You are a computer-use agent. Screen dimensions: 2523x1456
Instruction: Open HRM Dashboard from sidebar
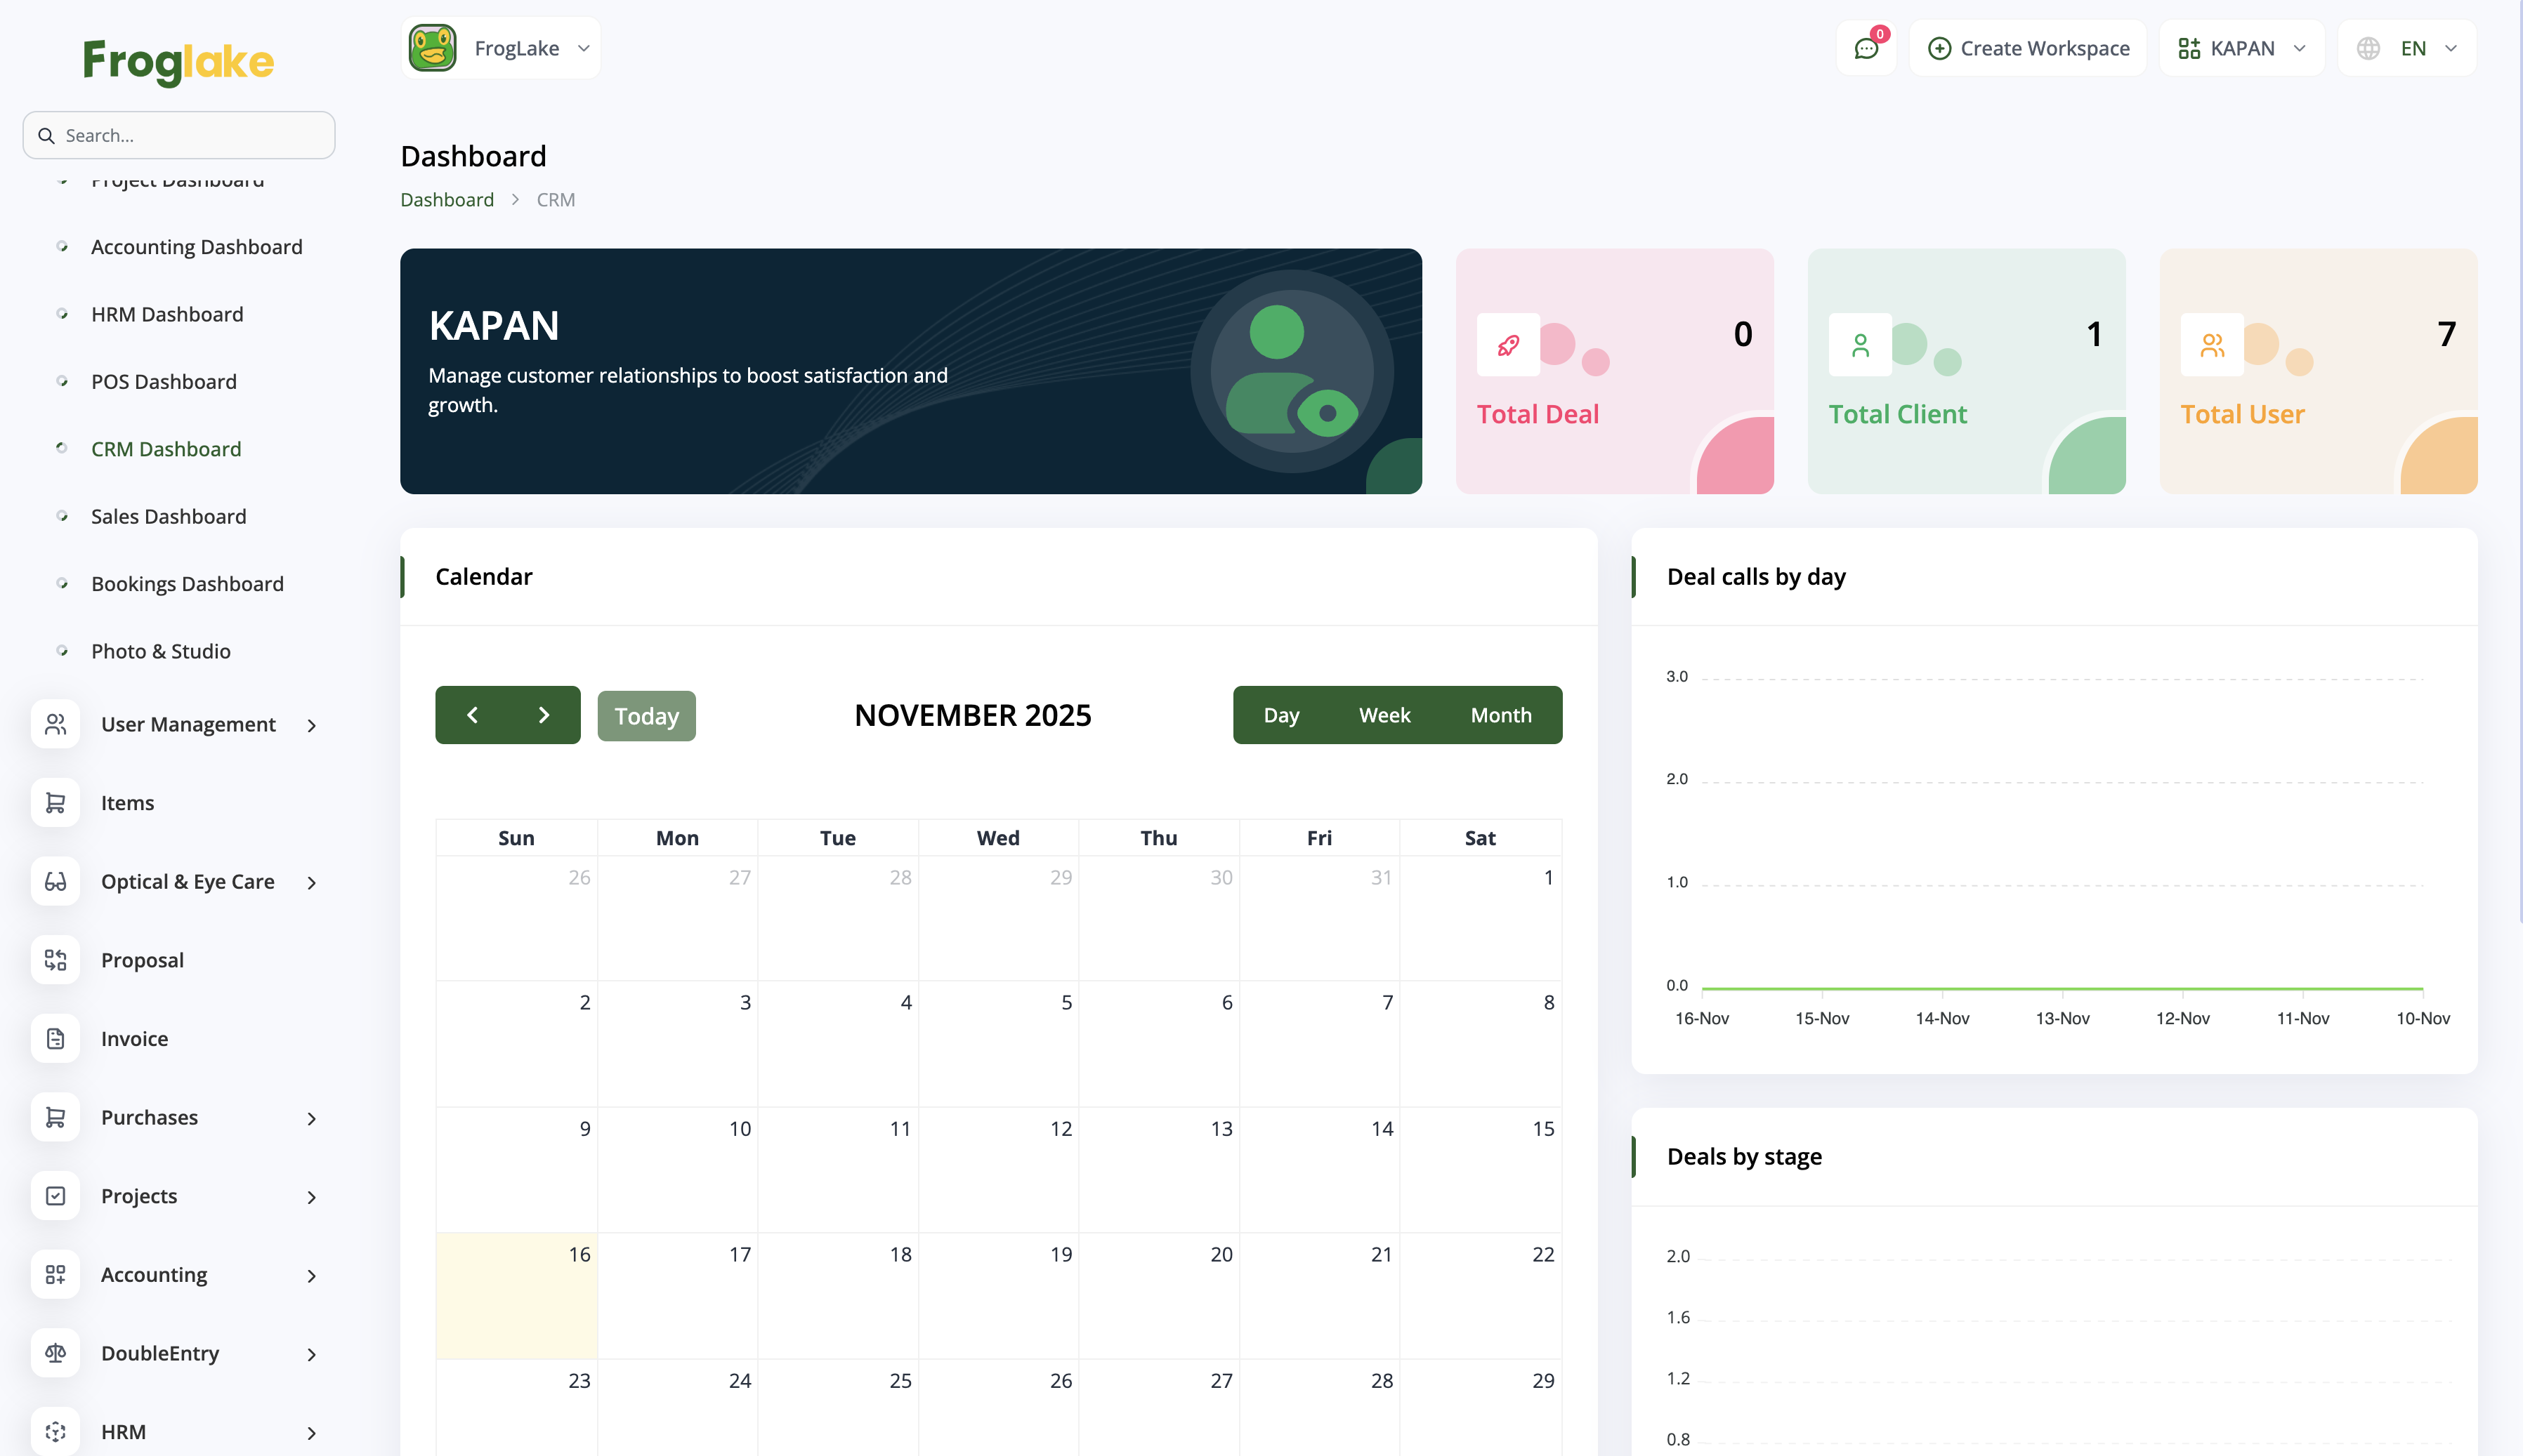(x=167, y=314)
